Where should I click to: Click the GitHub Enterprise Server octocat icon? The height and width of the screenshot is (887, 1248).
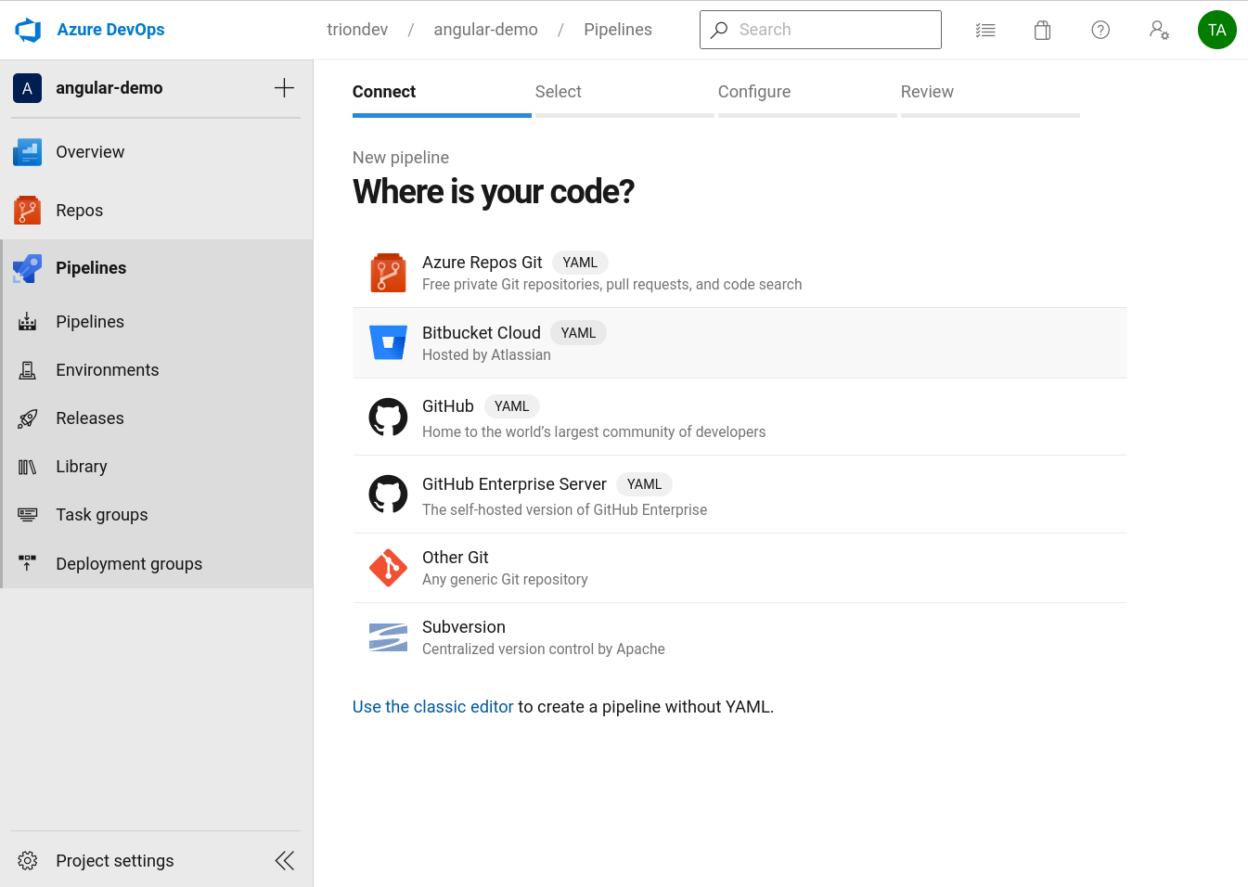[x=388, y=495]
